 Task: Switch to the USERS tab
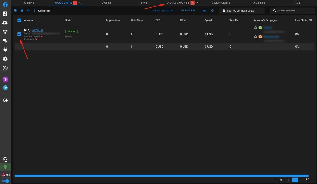[29, 2]
